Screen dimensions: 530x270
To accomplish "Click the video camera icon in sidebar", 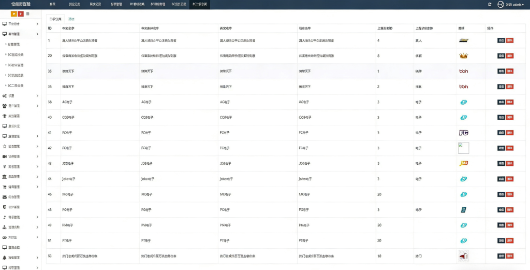I will coord(4,157).
